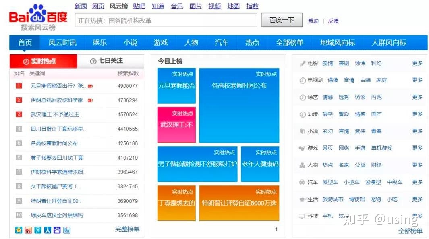Open keyword 绿皮车应该全列禁烟吗
Image resolution: width=429 pixels, height=239 pixels.
click(x=57, y=216)
